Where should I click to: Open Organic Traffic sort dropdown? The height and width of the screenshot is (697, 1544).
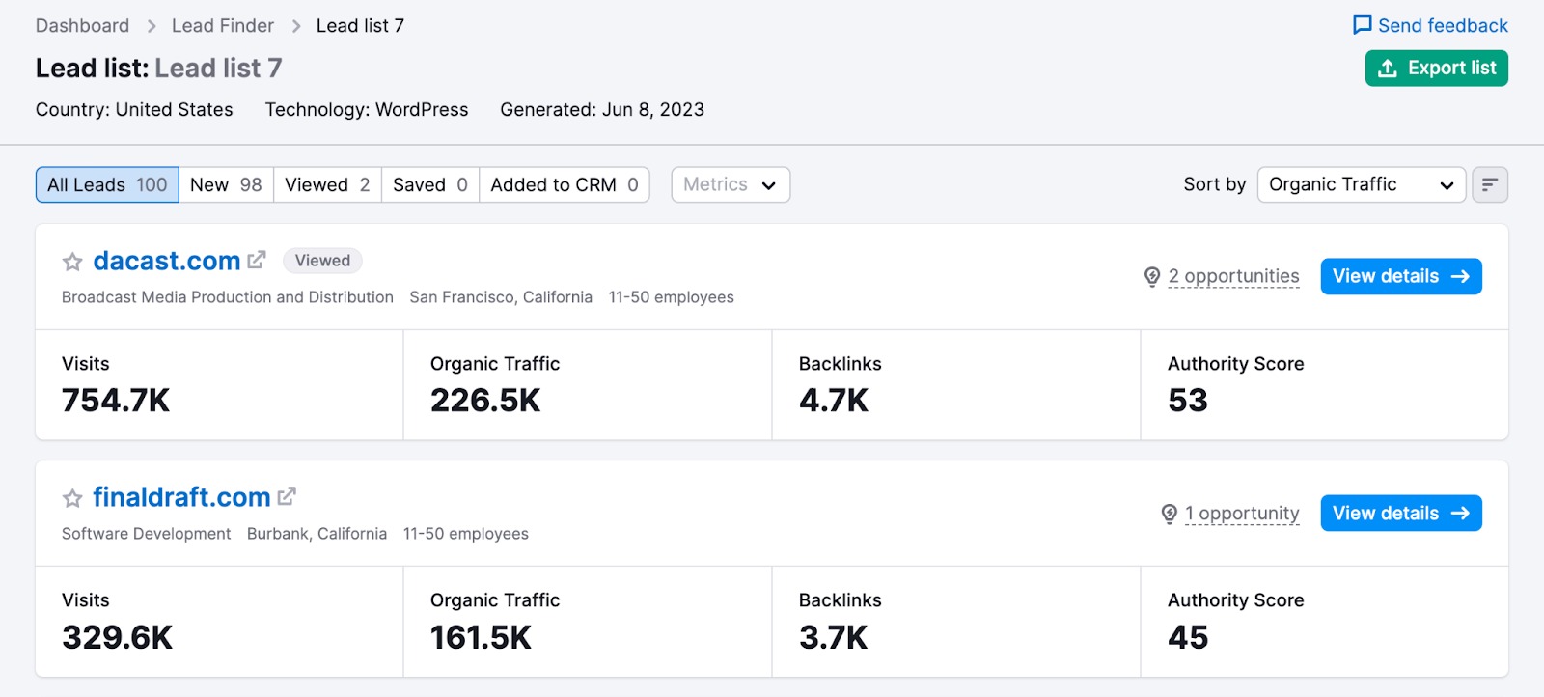pos(1362,184)
